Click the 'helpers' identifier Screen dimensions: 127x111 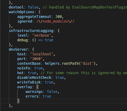click(x=52, y=64)
